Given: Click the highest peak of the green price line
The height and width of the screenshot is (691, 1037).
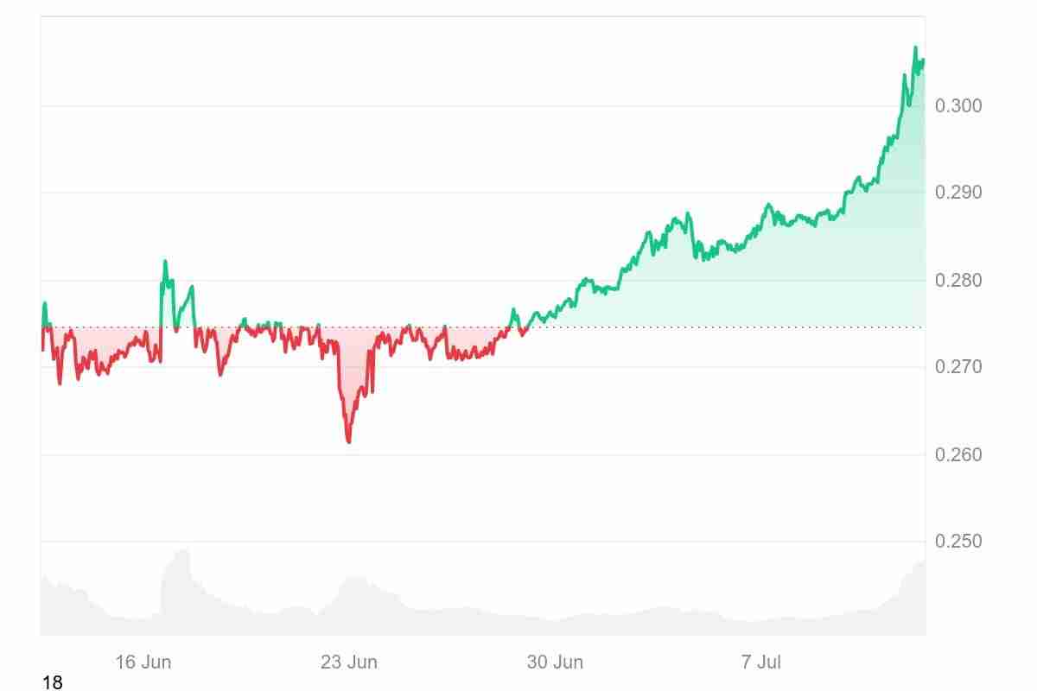Looking at the screenshot, I should (x=915, y=48).
